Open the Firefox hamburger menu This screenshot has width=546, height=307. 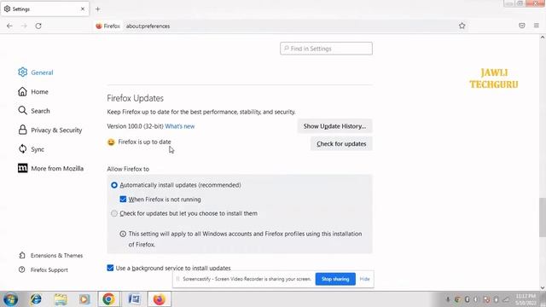coord(537,26)
